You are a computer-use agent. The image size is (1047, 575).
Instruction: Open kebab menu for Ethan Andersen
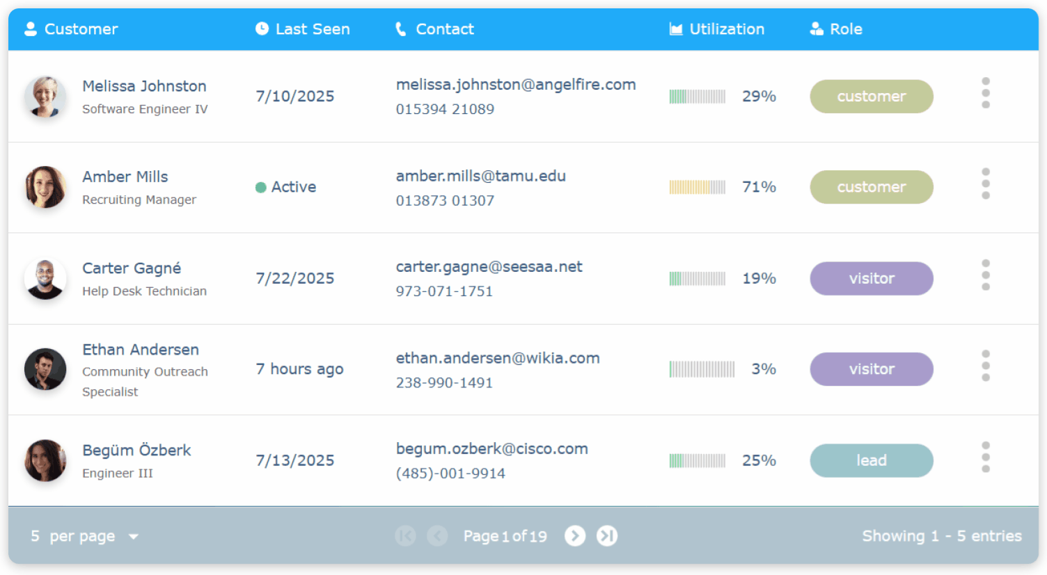(x=985, y=366)
